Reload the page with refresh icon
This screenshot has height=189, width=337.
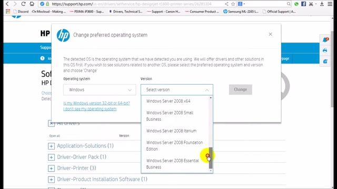23,4
